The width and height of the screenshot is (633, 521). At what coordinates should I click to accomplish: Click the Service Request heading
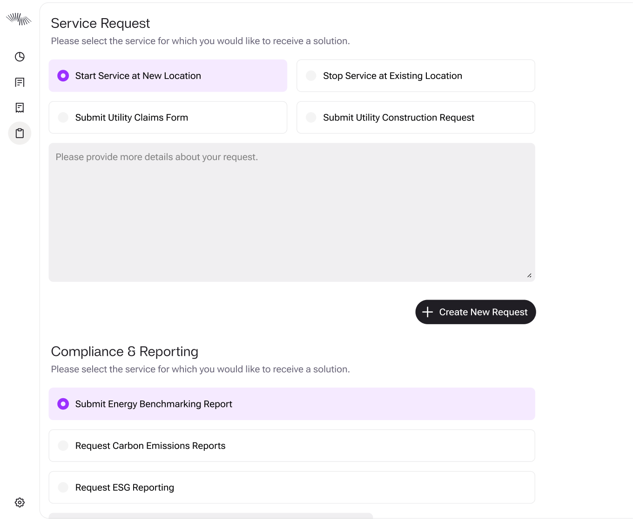(101, 23)
